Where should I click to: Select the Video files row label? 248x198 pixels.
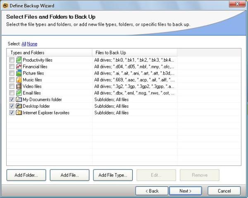[32, 87]
